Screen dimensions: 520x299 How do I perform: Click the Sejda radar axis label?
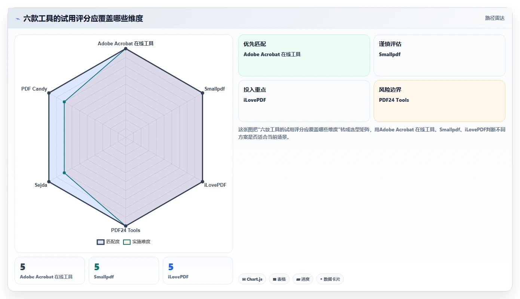point(41,185)
